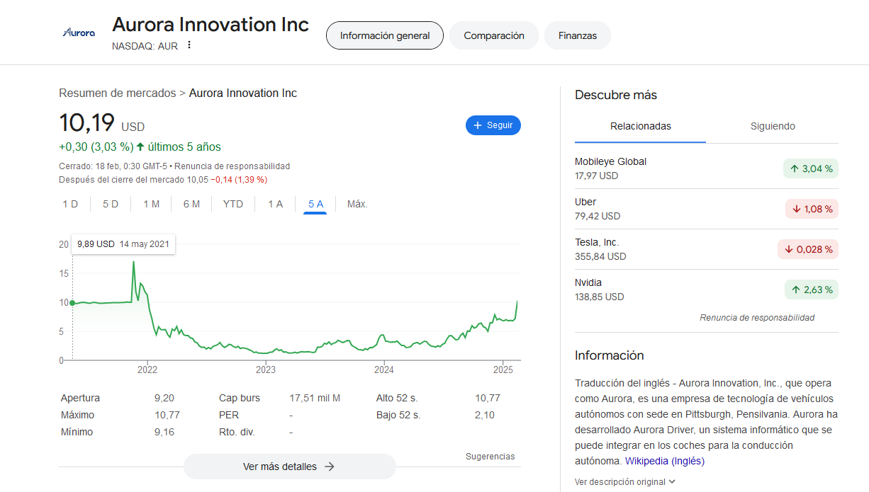The image size is (869, 492).
Task: Switch to the Relacionadas tab
Action: pyautogui.click(x=640, y=127)
